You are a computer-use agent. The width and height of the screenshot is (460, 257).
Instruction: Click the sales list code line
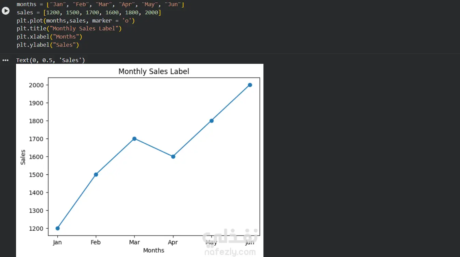pos(89,13)
